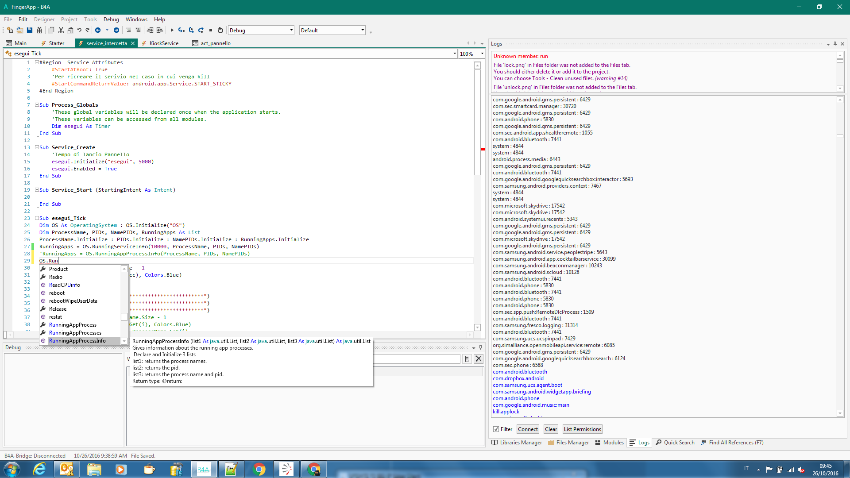This screenshot has height=478, width=850.
Task: Click the List Permissions button
Action: (x=582, y=429)
